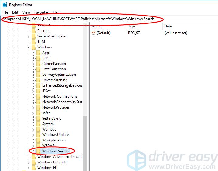Viewport: 218px width, 171px height.
Task: Select the SystemCertificates folder icon
Action: (33, 36)
